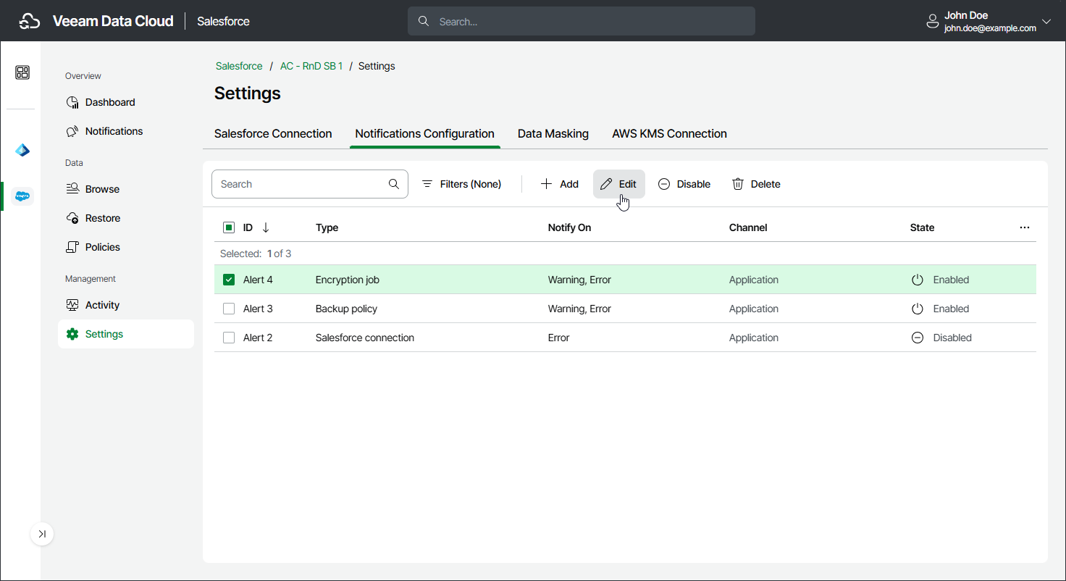1066x581 pixels.
Task: Check the Alert 3 checkbox
Action: (229, 309)
